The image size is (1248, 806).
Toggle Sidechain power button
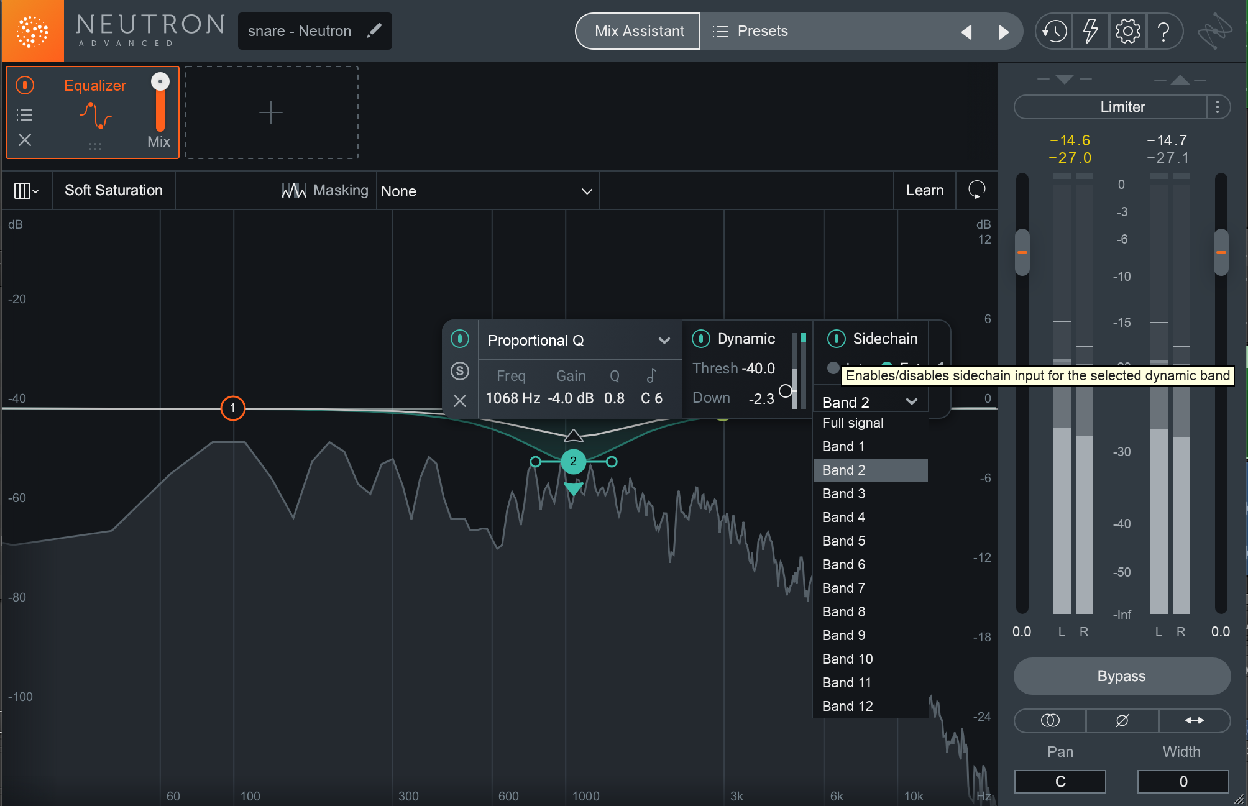click(x=837, y=339)
